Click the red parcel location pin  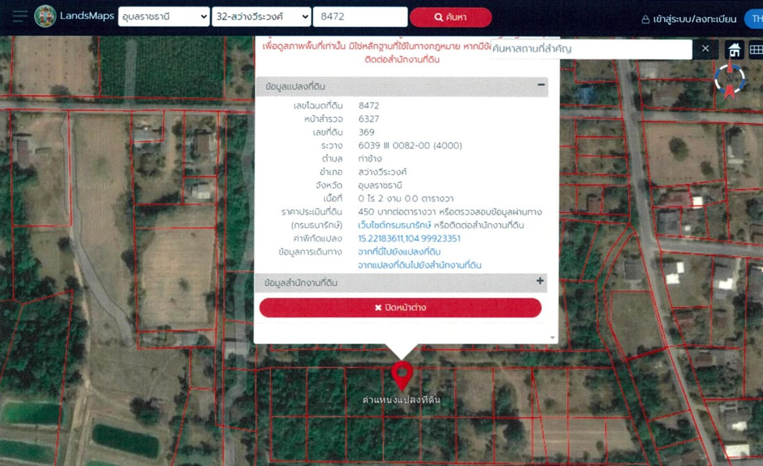click(x=402, y=374)
